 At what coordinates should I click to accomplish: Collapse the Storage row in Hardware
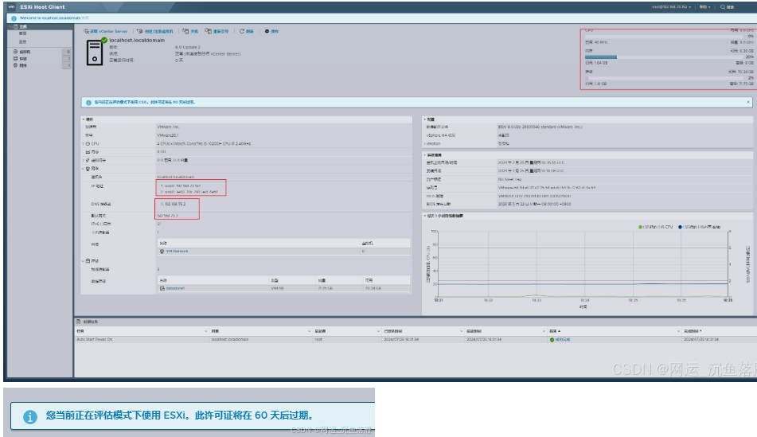tap(84, 261)
